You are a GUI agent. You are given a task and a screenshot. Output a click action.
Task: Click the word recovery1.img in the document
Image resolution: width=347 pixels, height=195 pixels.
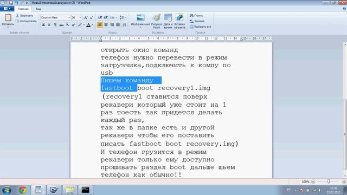tap(184, 88)
